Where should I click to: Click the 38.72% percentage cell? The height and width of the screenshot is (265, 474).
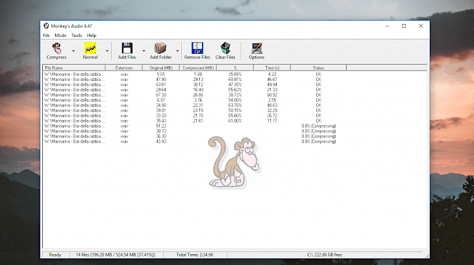click(x=235, y=95)
